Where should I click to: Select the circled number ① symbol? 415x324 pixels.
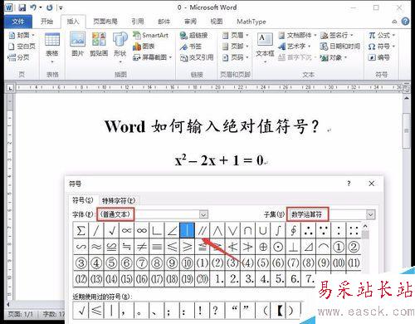[339, 247]
